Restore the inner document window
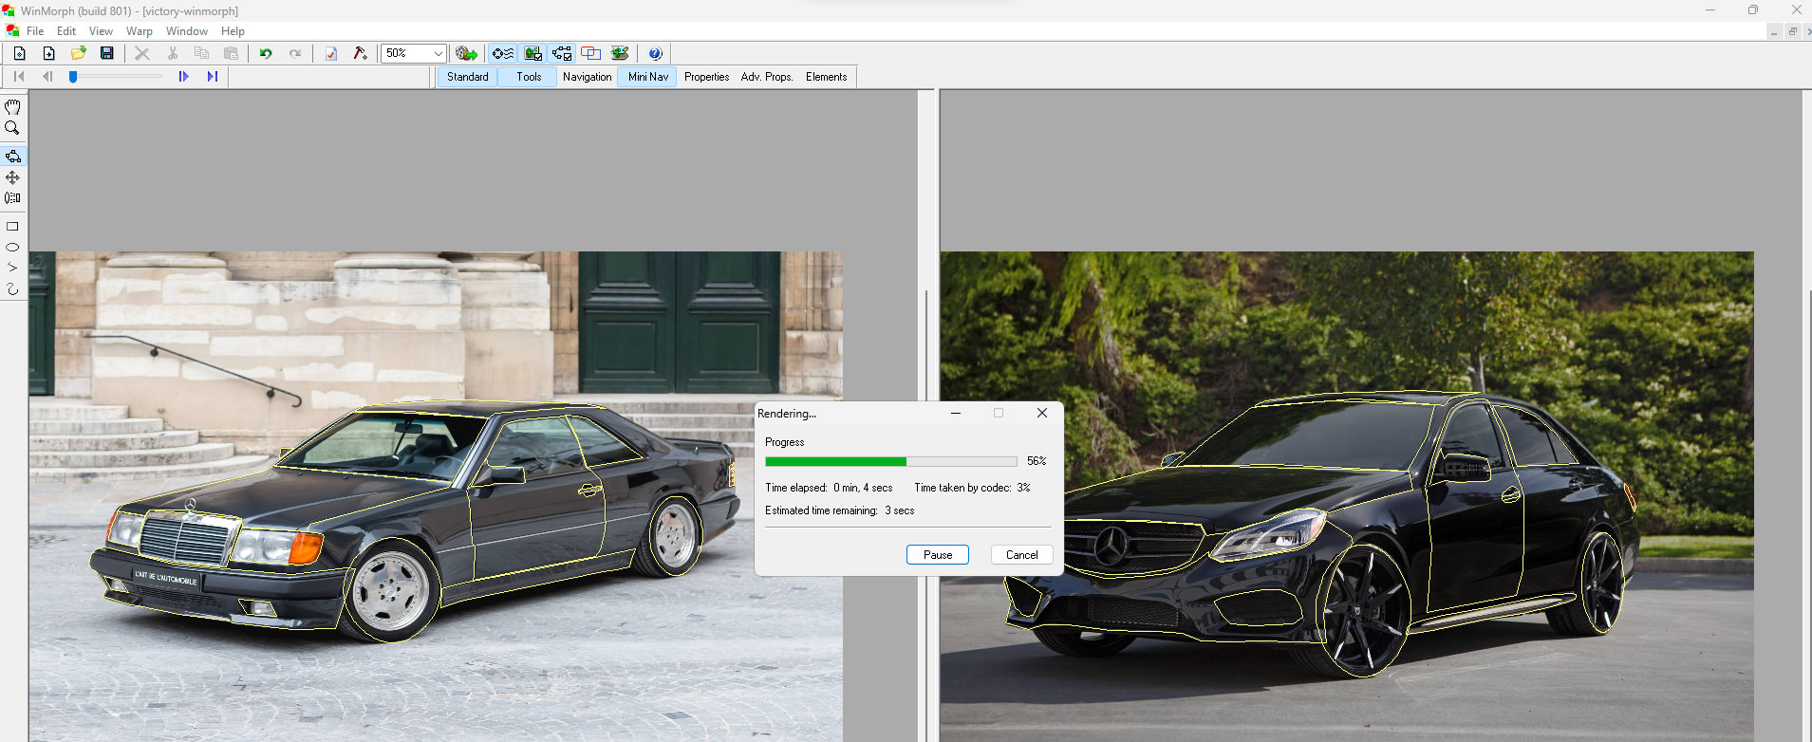The height and width of the screenshot is (742, 1812). pos(1792,31)
